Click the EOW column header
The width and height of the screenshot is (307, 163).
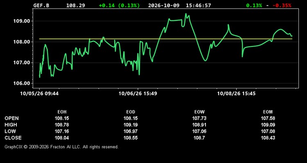199,112
